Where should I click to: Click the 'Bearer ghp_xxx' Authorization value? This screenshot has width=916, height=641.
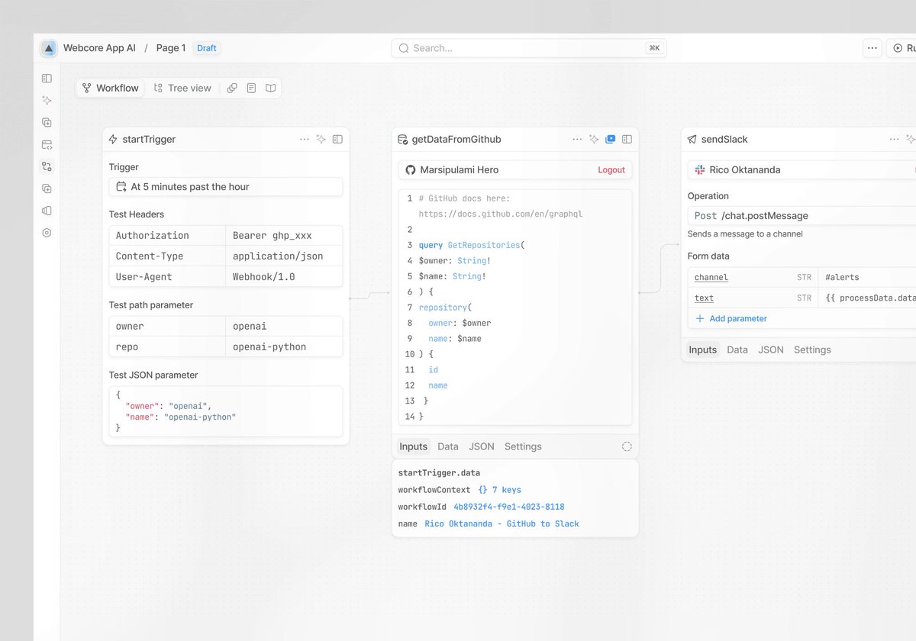[284, 236]
